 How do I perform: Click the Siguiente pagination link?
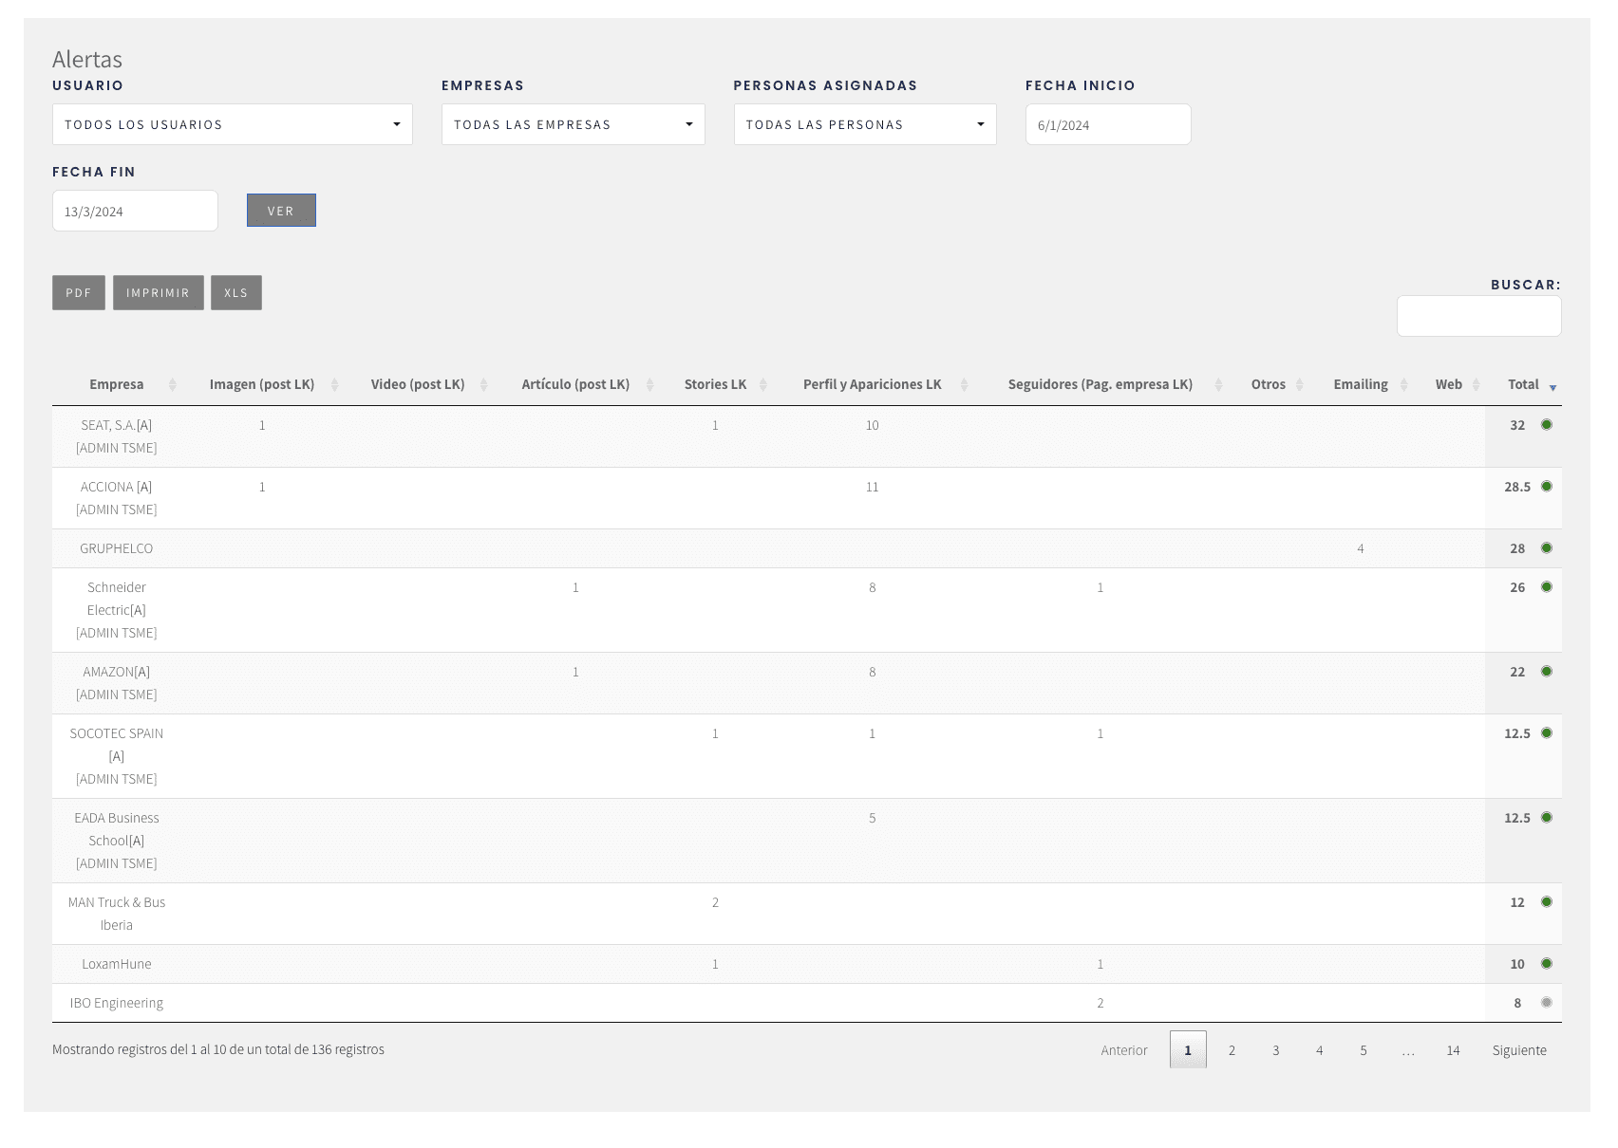coord(1518,1050)
